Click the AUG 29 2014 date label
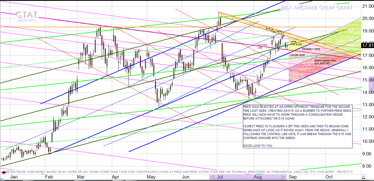 click(26, 20)
